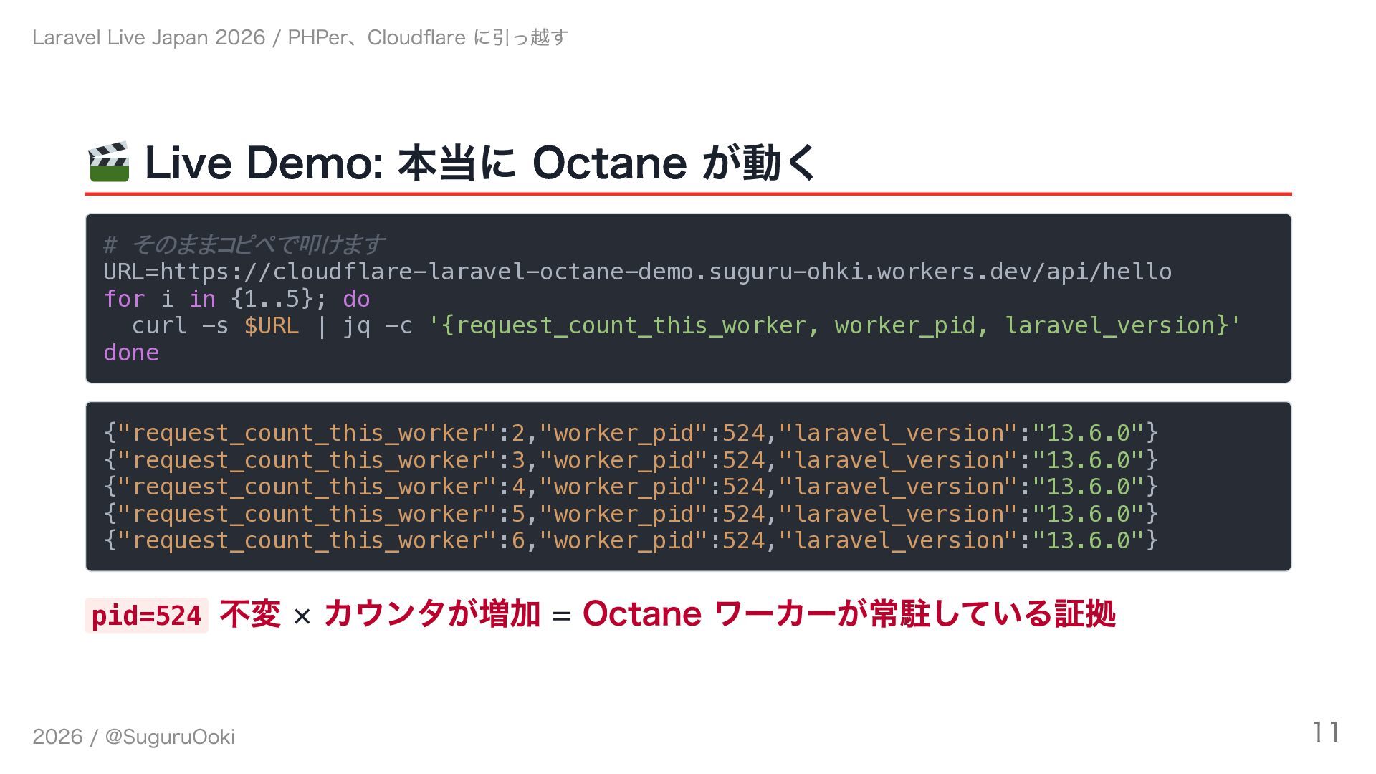Click the 'for i in' loop line

pyautogui.click(x=236, y=299)
